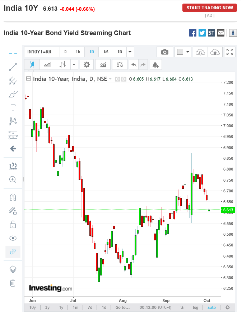
Task: Open the indicators menu
Action: point(103,64)
